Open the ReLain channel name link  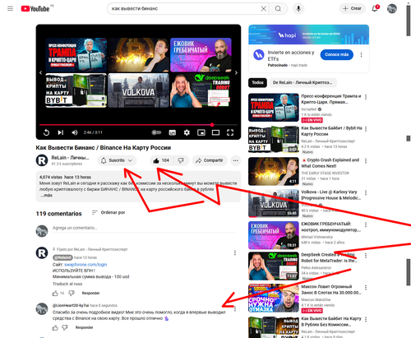pos(70,158)
